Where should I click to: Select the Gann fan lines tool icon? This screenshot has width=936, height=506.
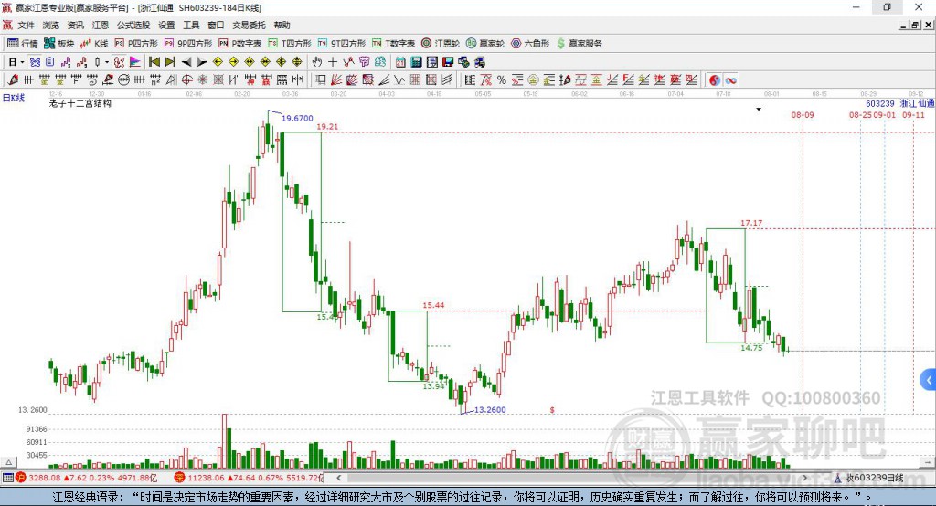click(x=336, y=80)
